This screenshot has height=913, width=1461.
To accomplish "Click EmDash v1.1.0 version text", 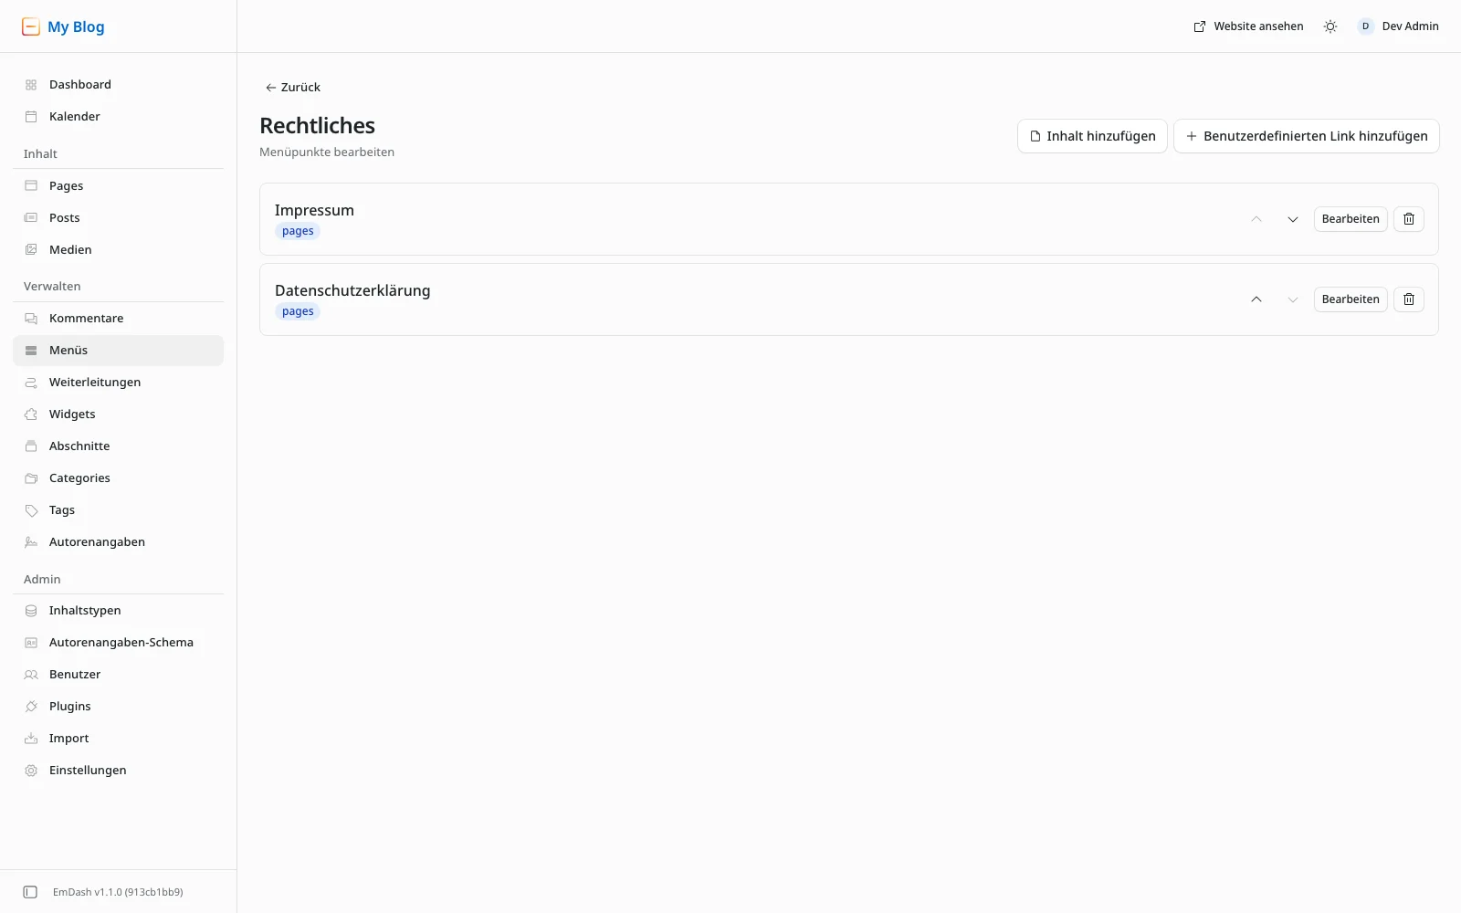I will coord(118,892).
